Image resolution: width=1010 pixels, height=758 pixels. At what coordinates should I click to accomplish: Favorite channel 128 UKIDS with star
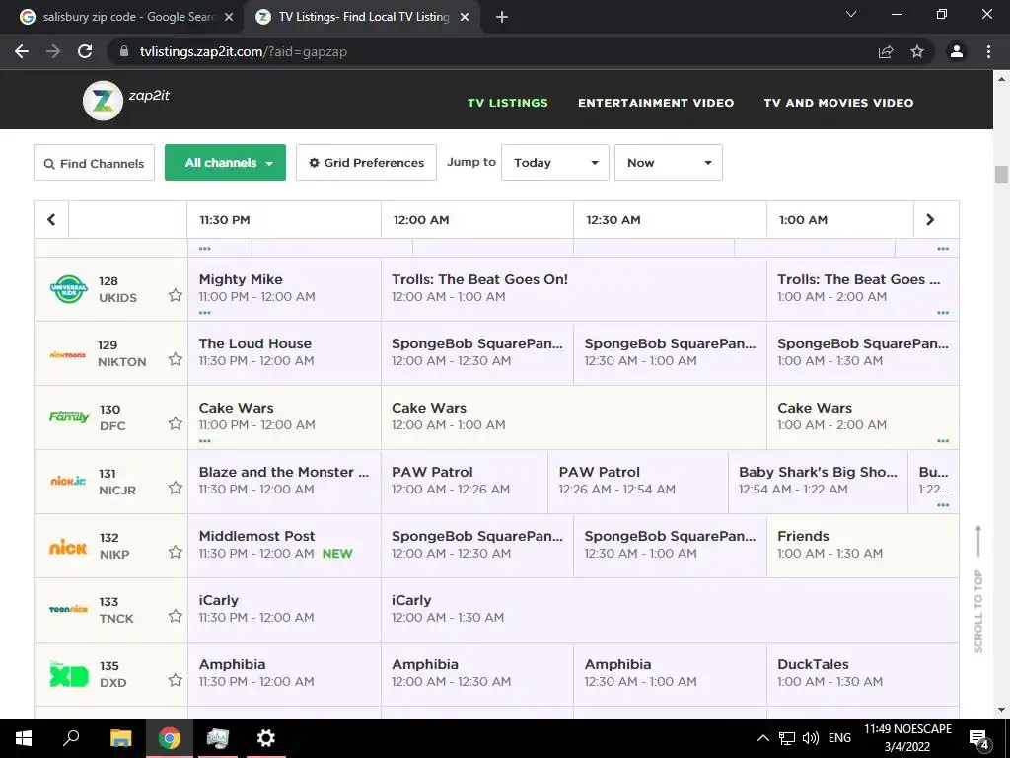pos(176,295)
